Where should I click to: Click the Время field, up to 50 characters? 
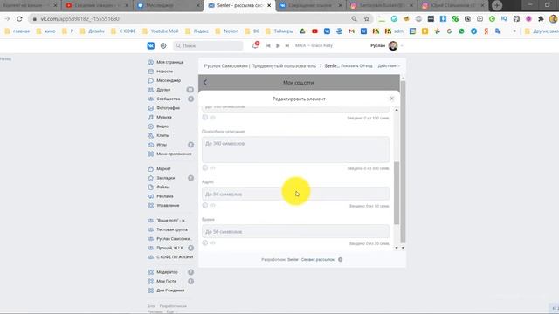(x=295, y=231)
